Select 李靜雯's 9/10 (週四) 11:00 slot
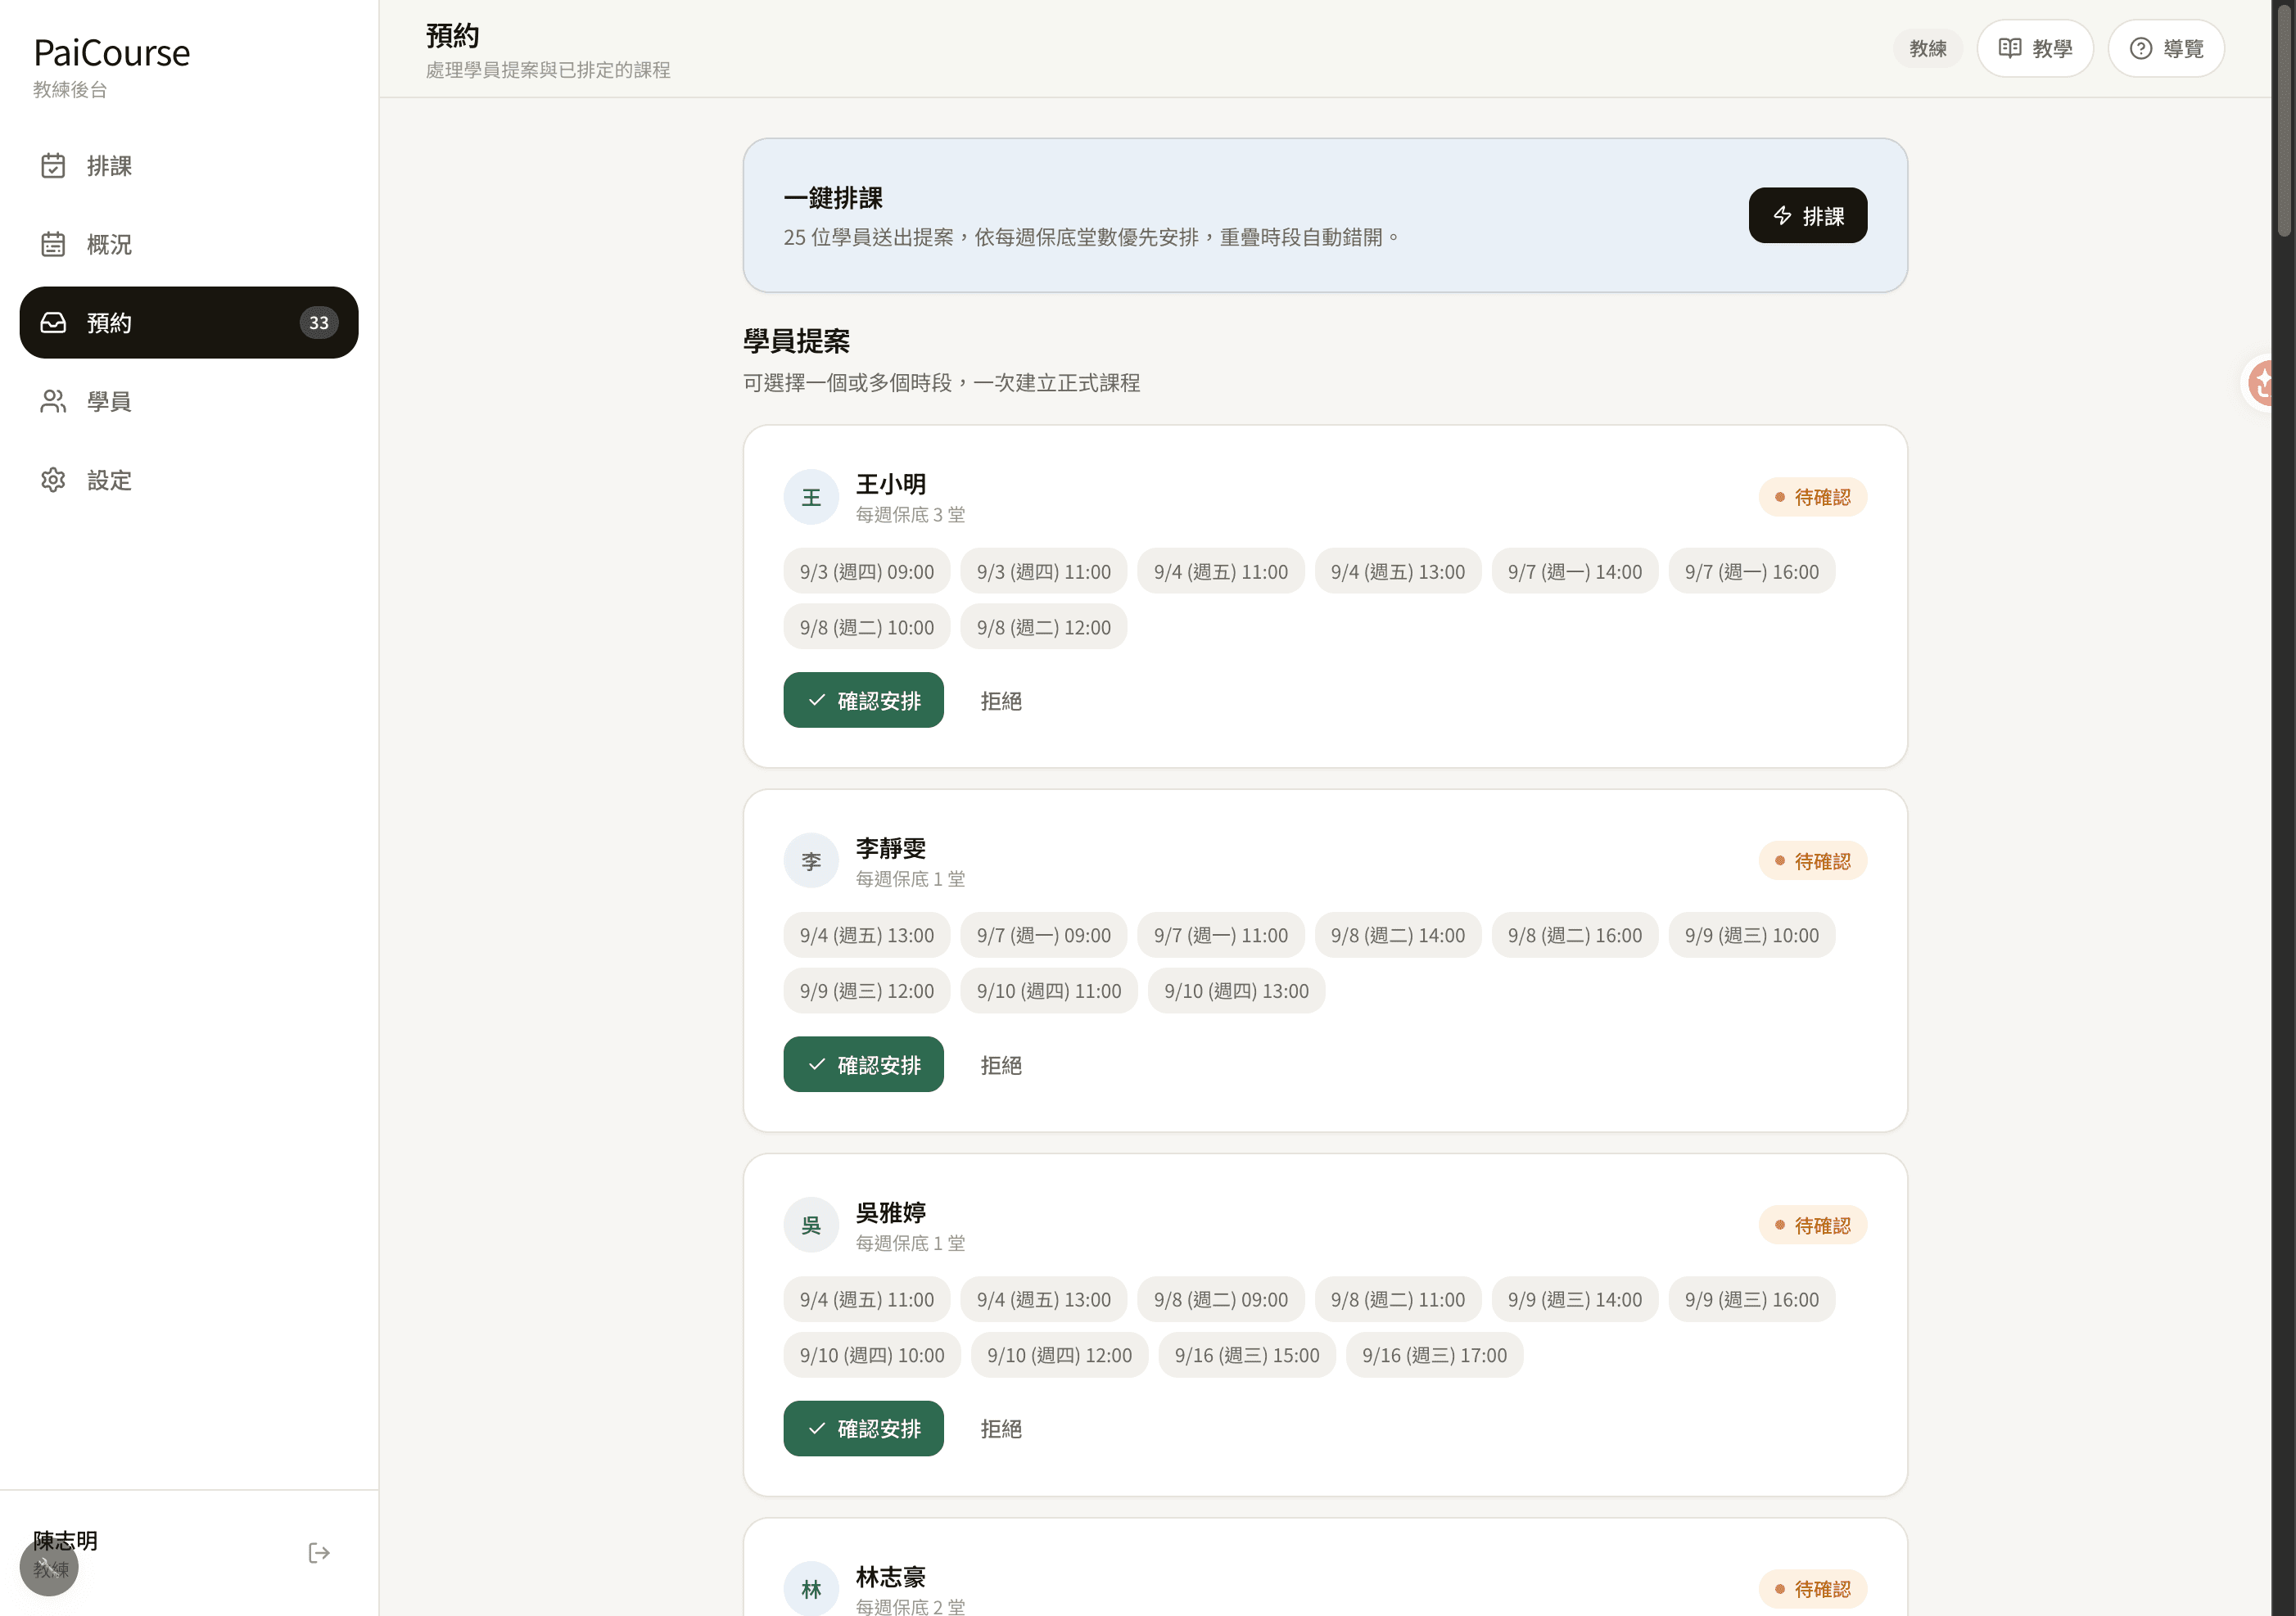The image size is (2296, 1616). tap(1049, 991)
